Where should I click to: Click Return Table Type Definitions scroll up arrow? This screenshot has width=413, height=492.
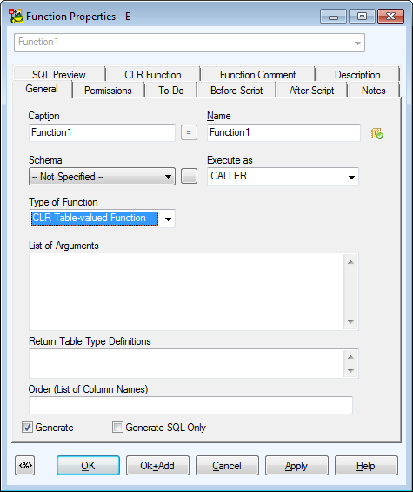350,357
